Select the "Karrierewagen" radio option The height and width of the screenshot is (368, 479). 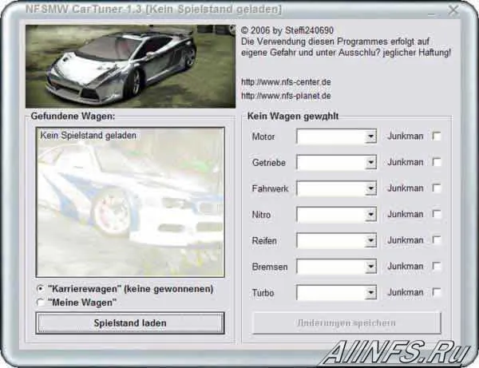pos(41,288)
